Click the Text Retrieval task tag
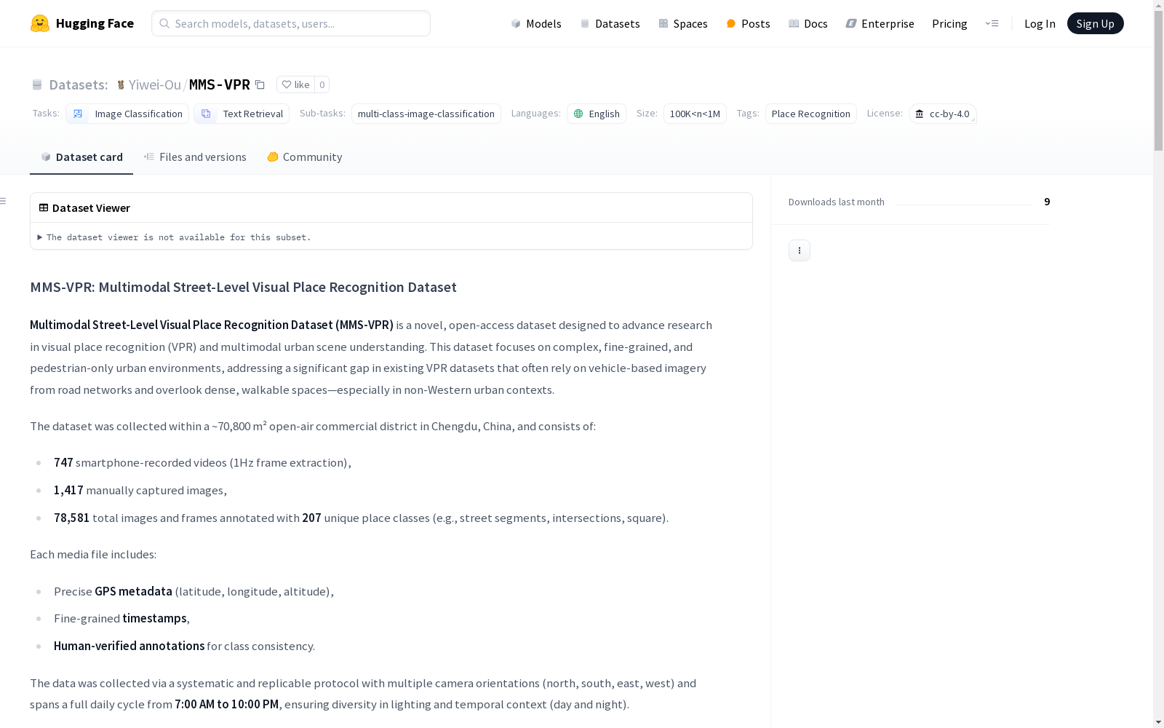The height and width of the screenshot is (728, 1164). tap(242, 114)
